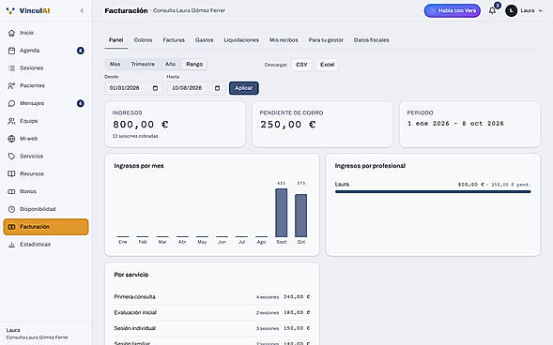Collapse the sidebar with the chevron
This screenshot has width=553, height=345.
point(82,10)
